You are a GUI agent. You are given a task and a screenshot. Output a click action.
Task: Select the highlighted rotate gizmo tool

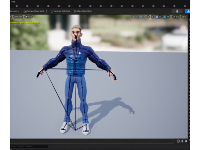140,17
